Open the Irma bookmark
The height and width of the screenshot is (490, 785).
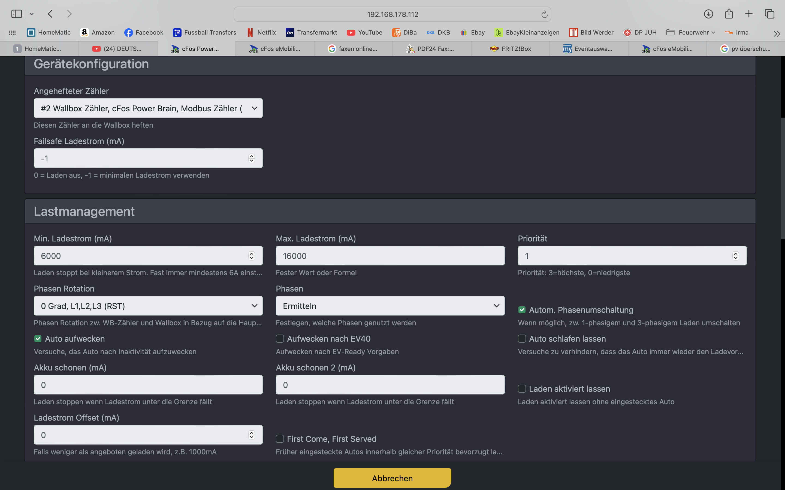737,32
